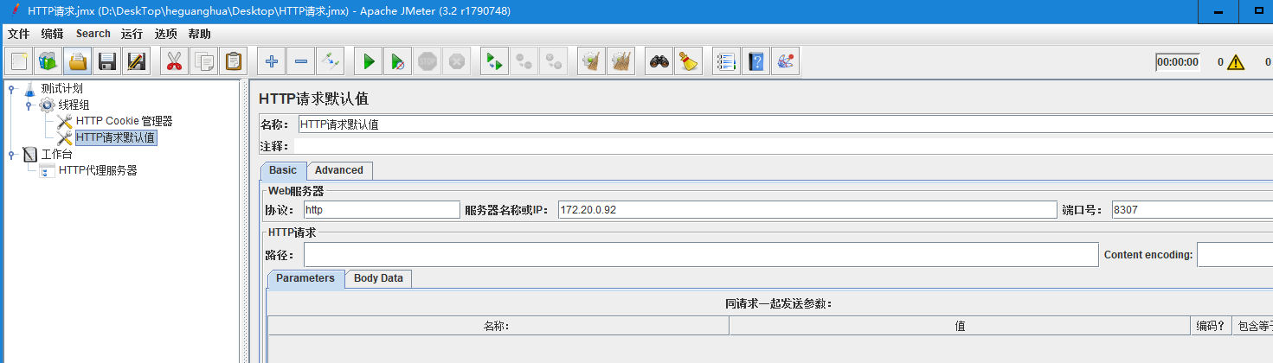Click the 注释 comment input field
The image size is (1273, 363).
[783, 146]
